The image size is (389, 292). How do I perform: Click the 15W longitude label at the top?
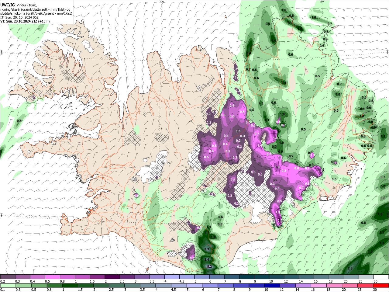point(322,2)
